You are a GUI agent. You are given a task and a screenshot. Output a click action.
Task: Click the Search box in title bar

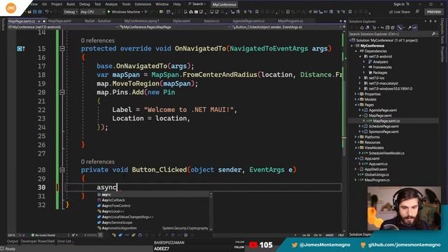click(x=197, y=4)
